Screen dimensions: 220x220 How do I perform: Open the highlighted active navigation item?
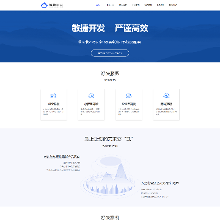pyautogui.click(x=98, y=5)
